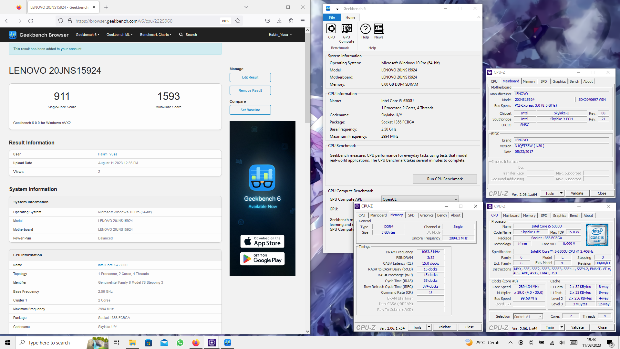Download on the App Store badge
The image size is (620, 349).
tap(262, 241)
